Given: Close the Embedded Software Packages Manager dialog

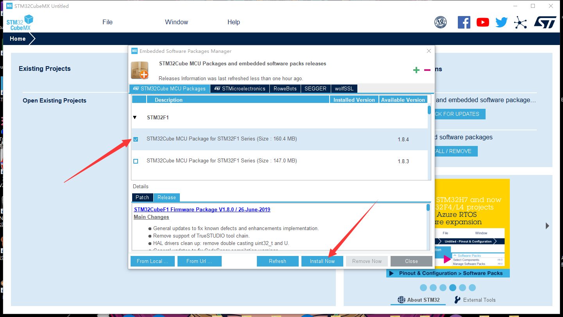Looking at the screenshot, I should 429,51.
